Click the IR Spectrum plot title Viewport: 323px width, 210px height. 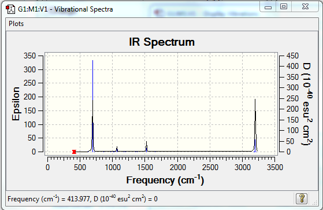(162, 42)
